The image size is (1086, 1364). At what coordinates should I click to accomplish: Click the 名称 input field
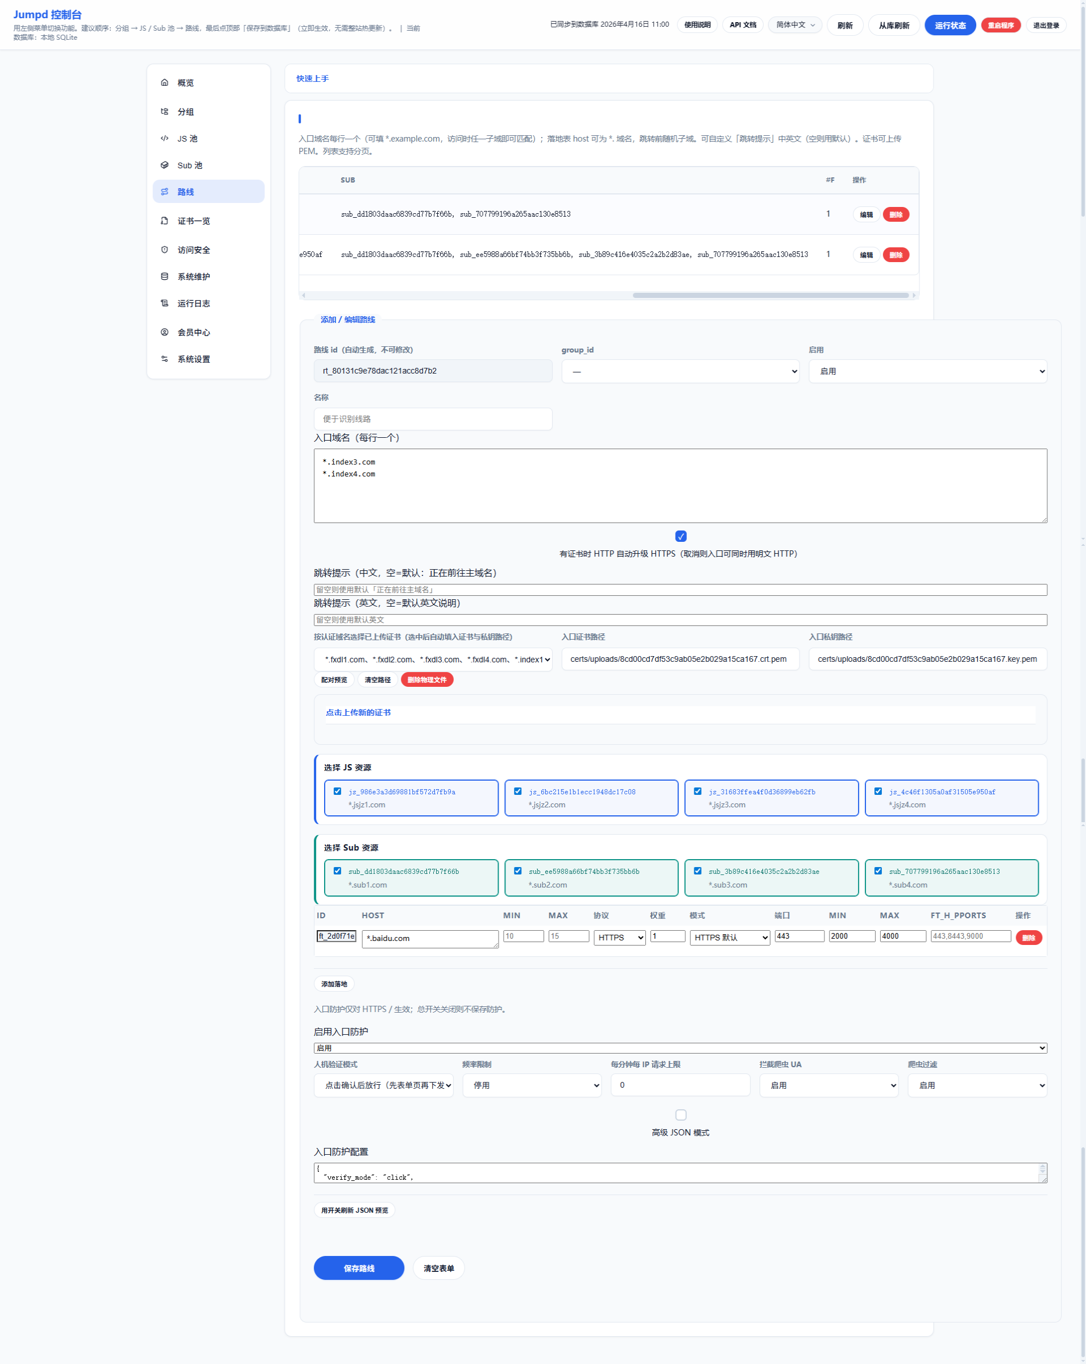(433, 419)
